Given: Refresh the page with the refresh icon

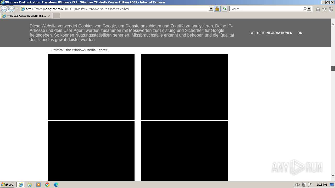Looking at the screenshot, I should (x=225, y=9).
